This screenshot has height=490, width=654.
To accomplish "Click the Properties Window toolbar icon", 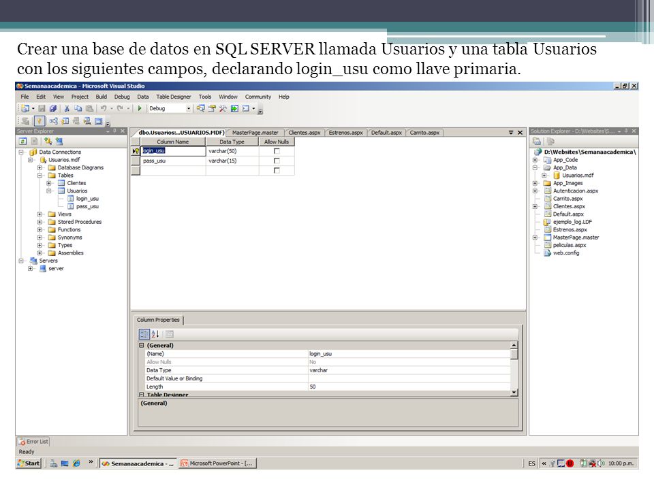I will [212, 108].
